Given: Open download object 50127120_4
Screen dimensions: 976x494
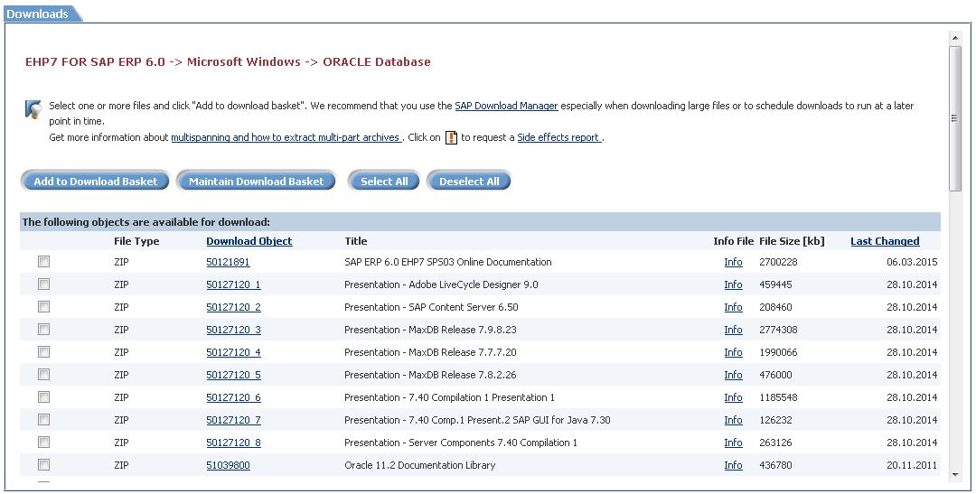Looking at the screenshot, I should (233, 352).
